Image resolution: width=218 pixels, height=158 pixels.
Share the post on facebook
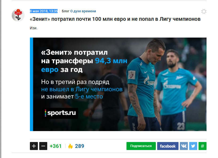click(168, 146)
